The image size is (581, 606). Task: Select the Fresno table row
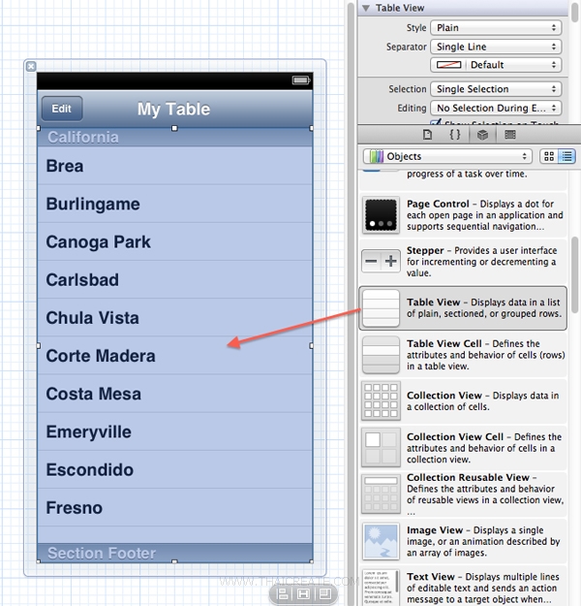click(175, 507)
